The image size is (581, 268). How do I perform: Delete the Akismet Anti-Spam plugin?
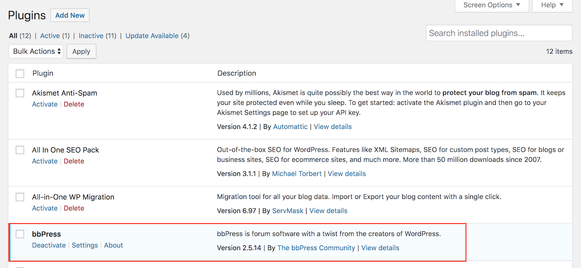tap(74, 104)
